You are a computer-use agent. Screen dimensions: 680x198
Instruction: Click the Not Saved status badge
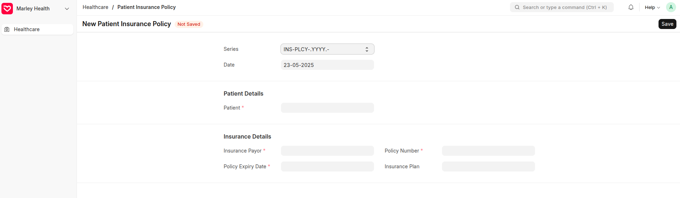(x=189, y=24)
